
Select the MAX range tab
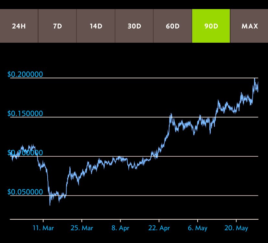click(x=250, y=26)
